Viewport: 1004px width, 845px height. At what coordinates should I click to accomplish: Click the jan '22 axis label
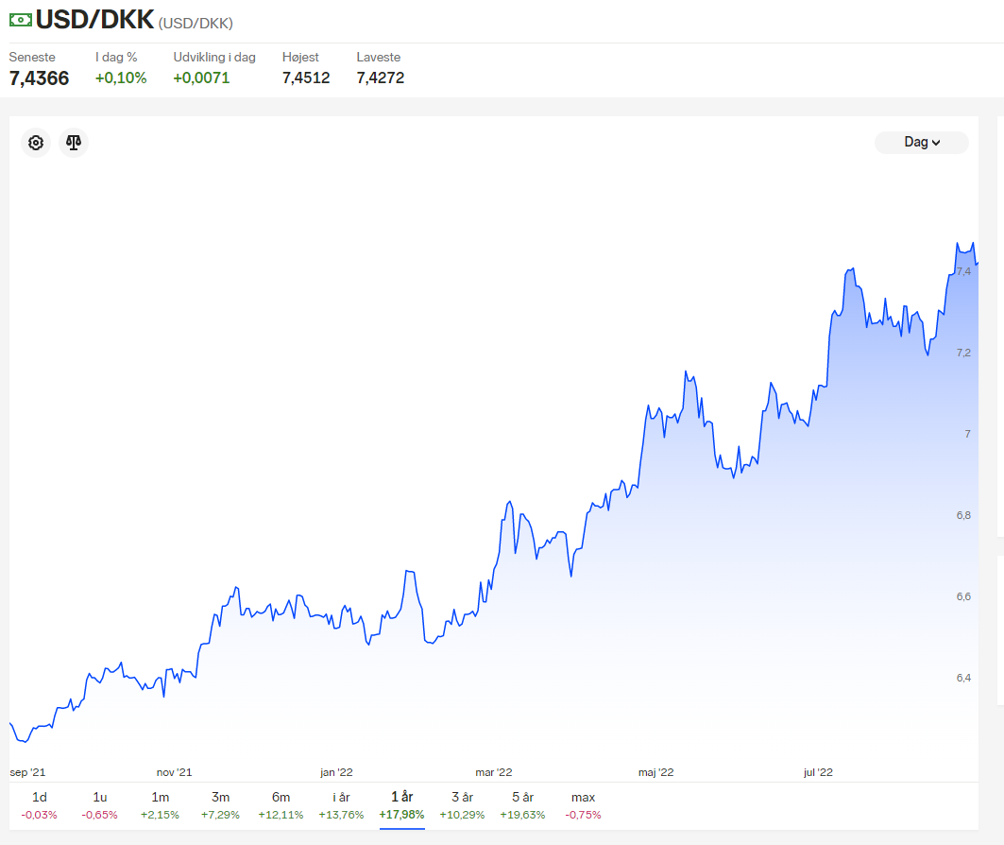click(x=337, y=772)
